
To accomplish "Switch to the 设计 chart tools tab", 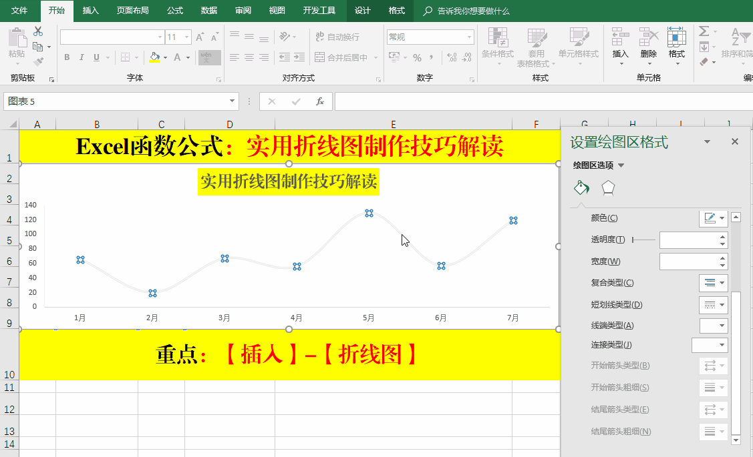I will point(363,11).
